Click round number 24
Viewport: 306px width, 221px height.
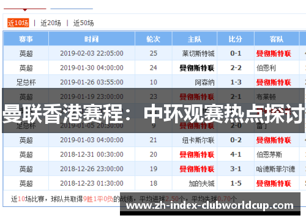154,68
